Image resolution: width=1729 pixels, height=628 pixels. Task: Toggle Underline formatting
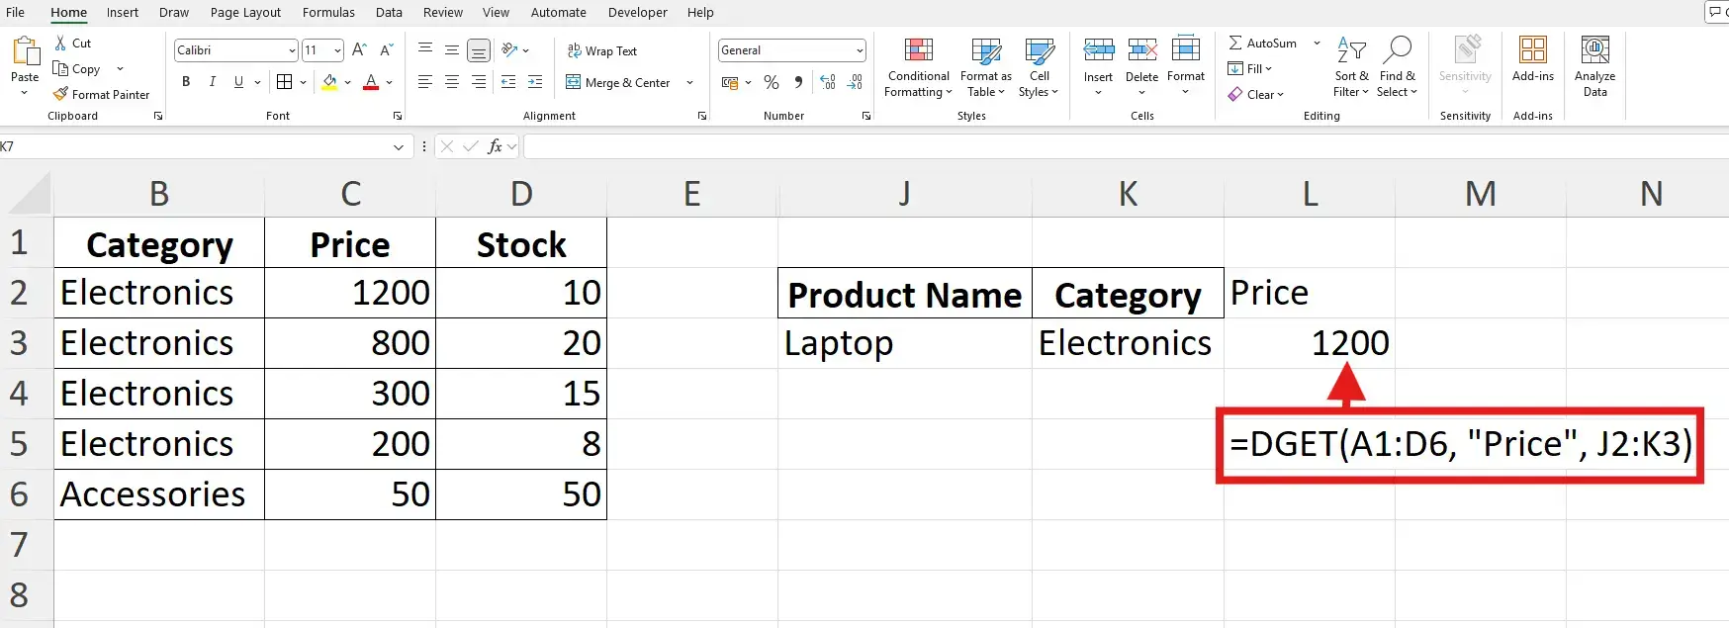(238, 82)
